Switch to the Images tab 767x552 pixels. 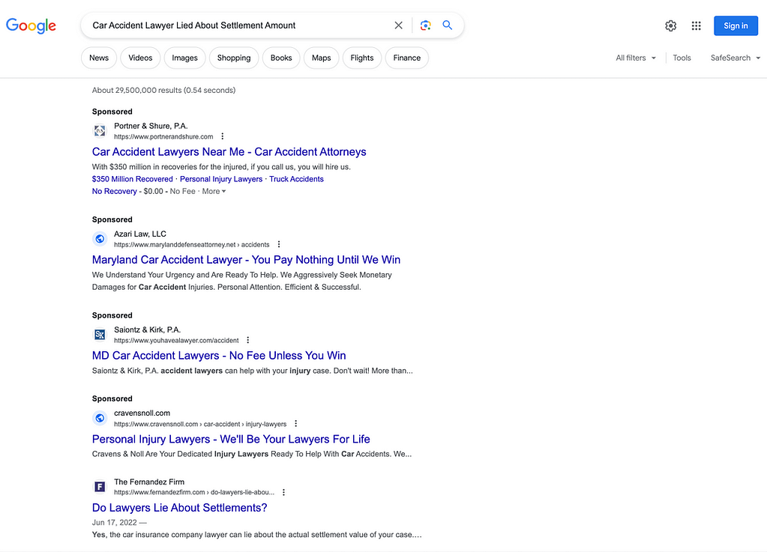tap(184, 58)
